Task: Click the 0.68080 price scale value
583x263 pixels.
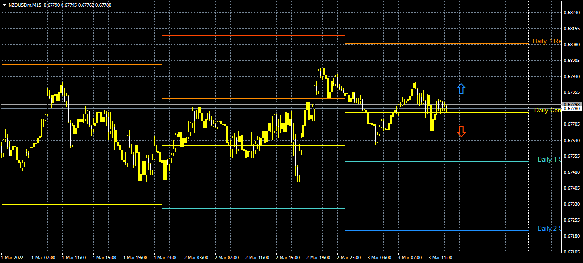Action: 572,44
